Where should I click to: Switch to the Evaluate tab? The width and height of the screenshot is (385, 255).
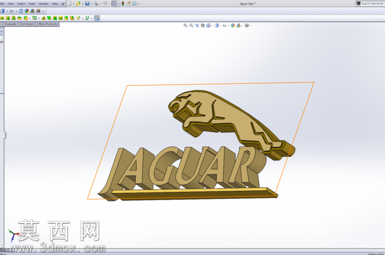click(10, 24)
